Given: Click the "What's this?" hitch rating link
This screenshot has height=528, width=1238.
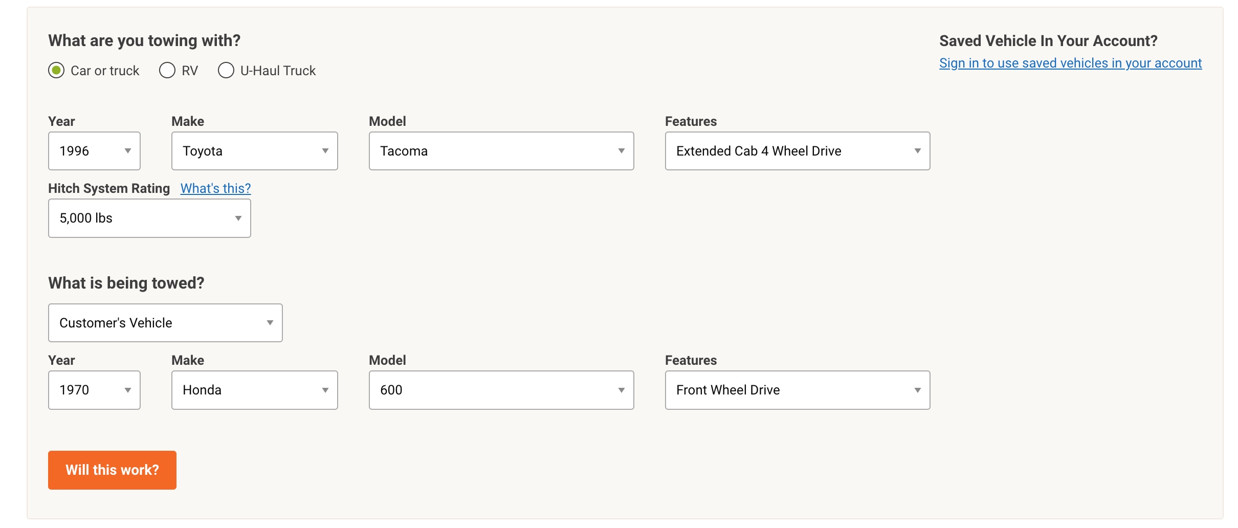Looking at the screenshot, I should 215,188.
